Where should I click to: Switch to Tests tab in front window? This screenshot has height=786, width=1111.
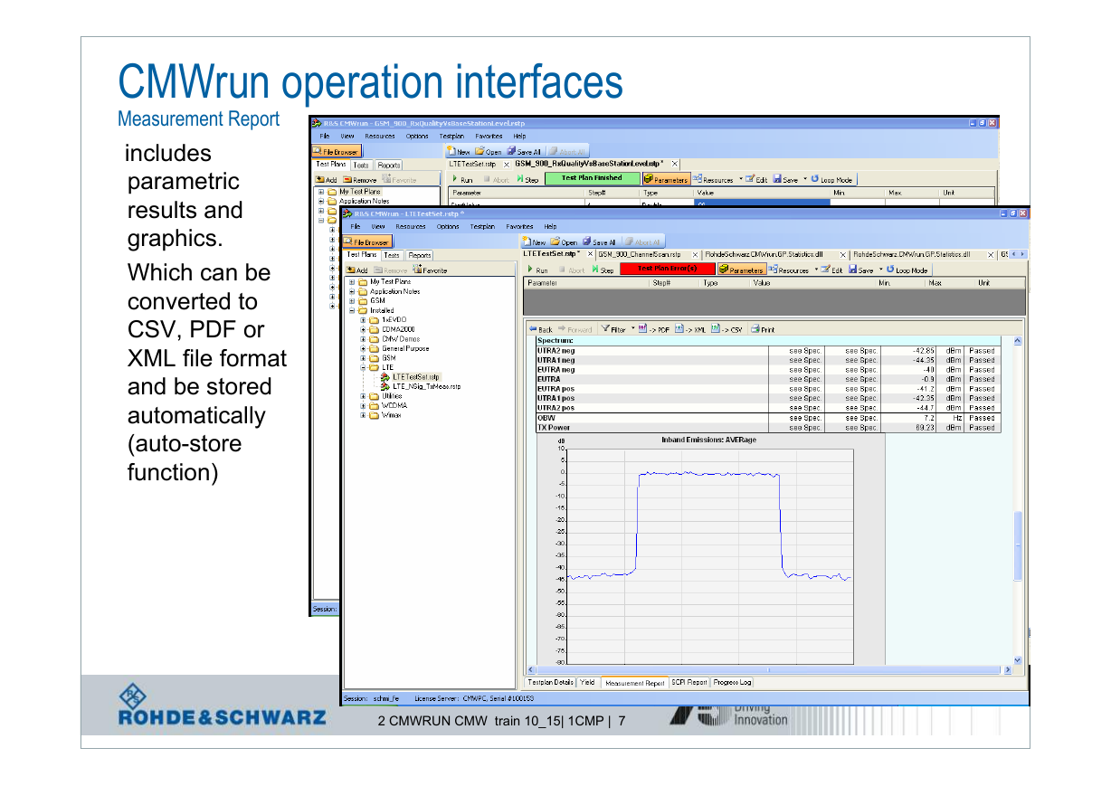[393, 255]
